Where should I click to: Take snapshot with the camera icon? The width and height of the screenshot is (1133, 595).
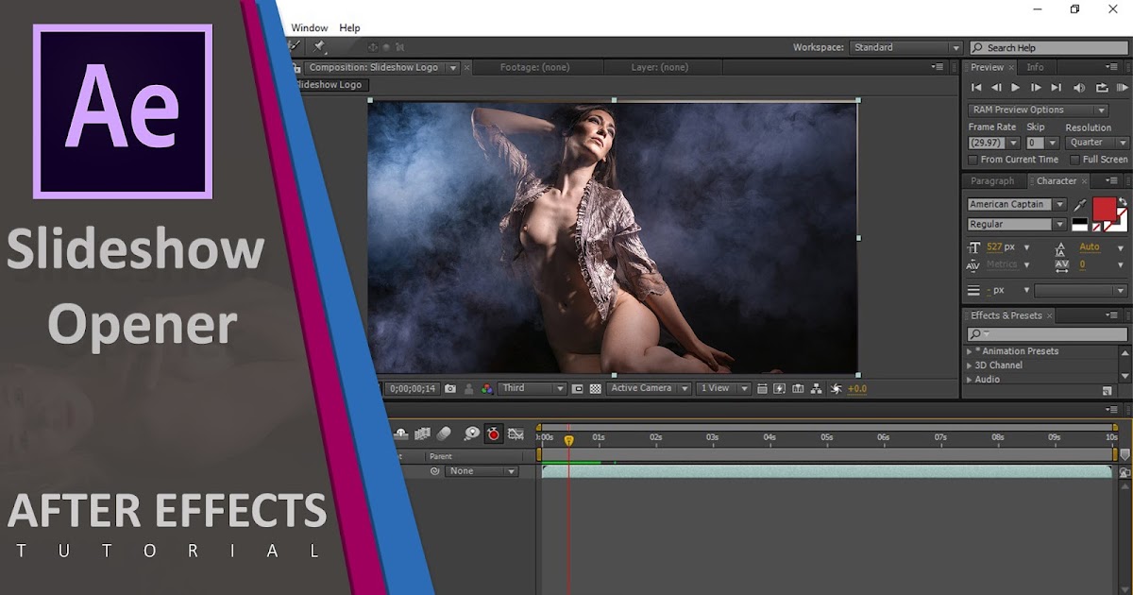[450, 388]
